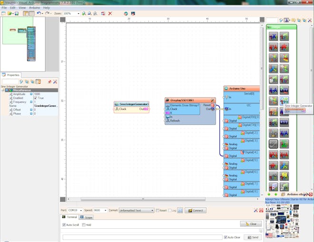Image resolution: width=314 pixels, height=242 pixels.
Task: Toggle the Reset checkbox
Action: (x=157, y=211)
